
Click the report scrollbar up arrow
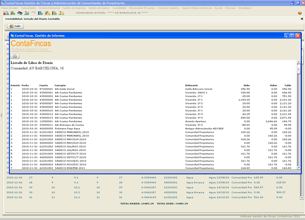[298, 62]
